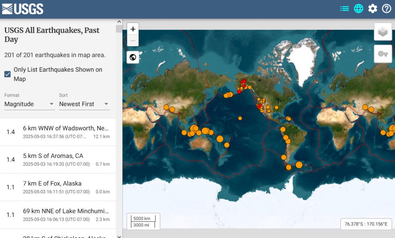Select the 6 km WNW of Wadsworth earthquake
This screenshot has width=395, height=238.
[58, 132]
